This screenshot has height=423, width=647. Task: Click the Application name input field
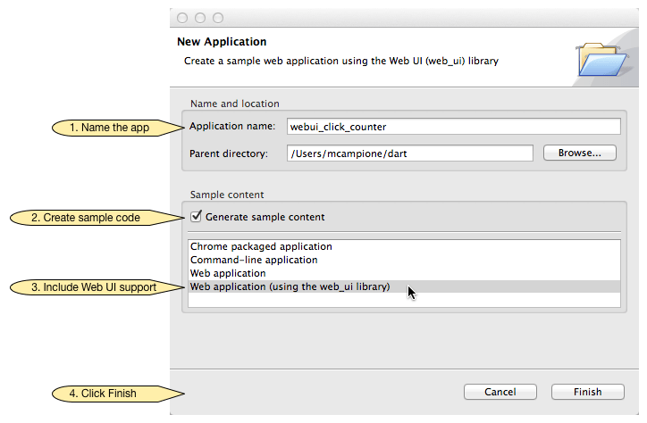coord(453,127)
